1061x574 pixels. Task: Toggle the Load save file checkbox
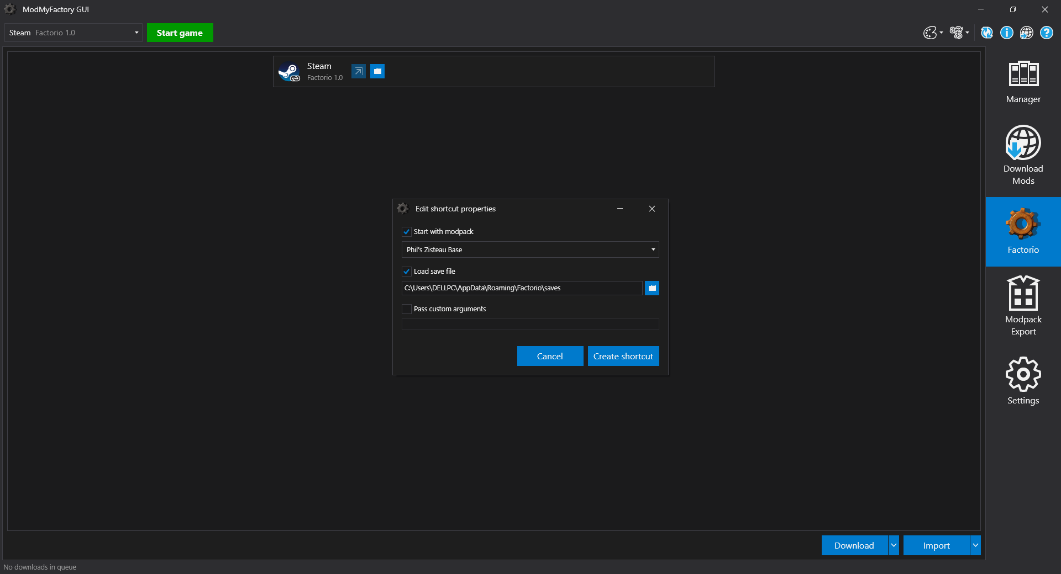[x=407, y=272]
